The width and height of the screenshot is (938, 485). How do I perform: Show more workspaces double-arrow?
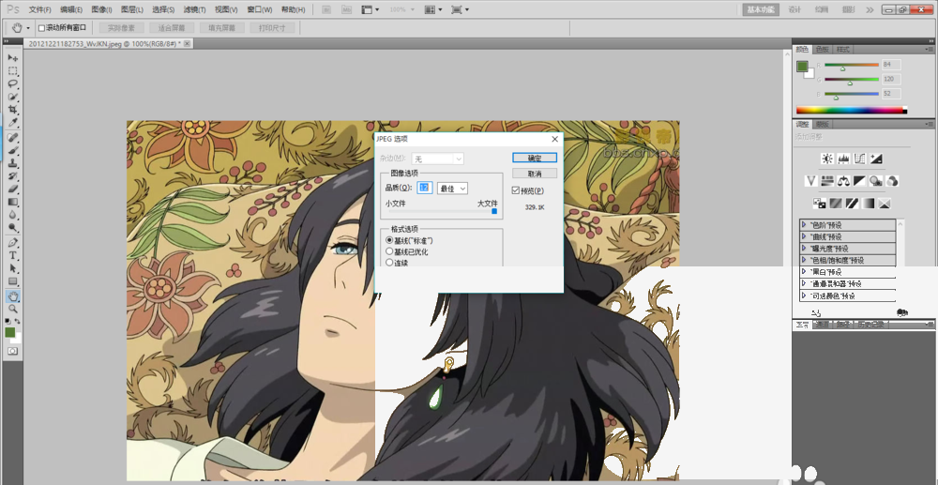[870, 9]
